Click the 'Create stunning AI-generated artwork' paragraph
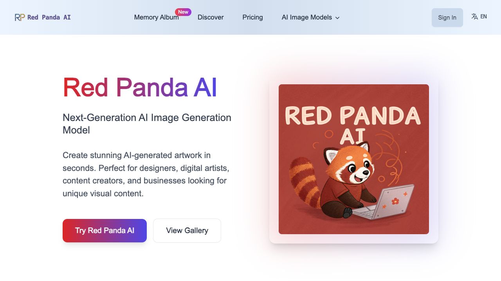Image resolution: width=501 pixels, height=281 pixels. point(146,174)
